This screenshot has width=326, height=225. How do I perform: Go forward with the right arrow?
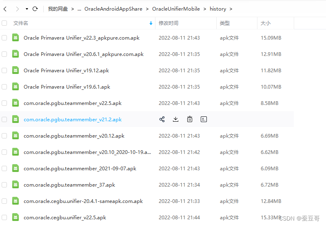(x=17, y=9)
